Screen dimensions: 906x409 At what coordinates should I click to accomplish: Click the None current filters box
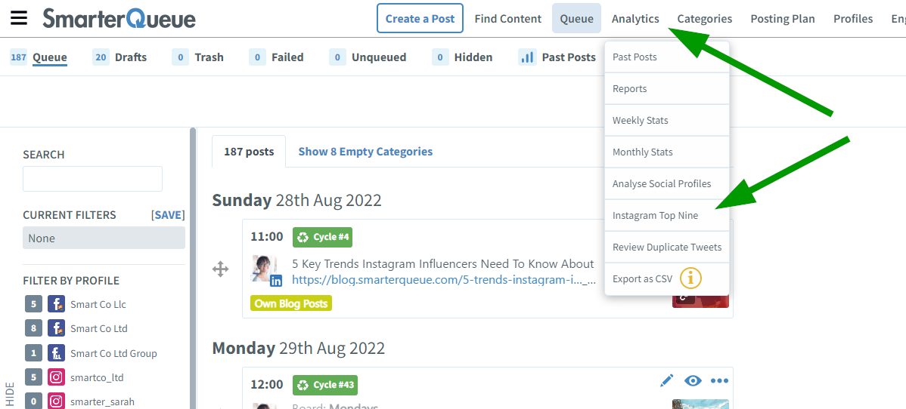[x=104, y=238]
